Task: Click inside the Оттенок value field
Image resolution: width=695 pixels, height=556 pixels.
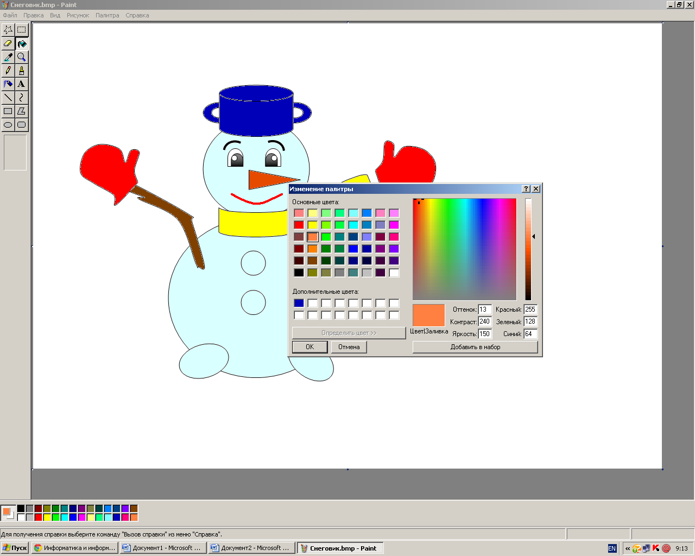Action: [x=484, y=309]
